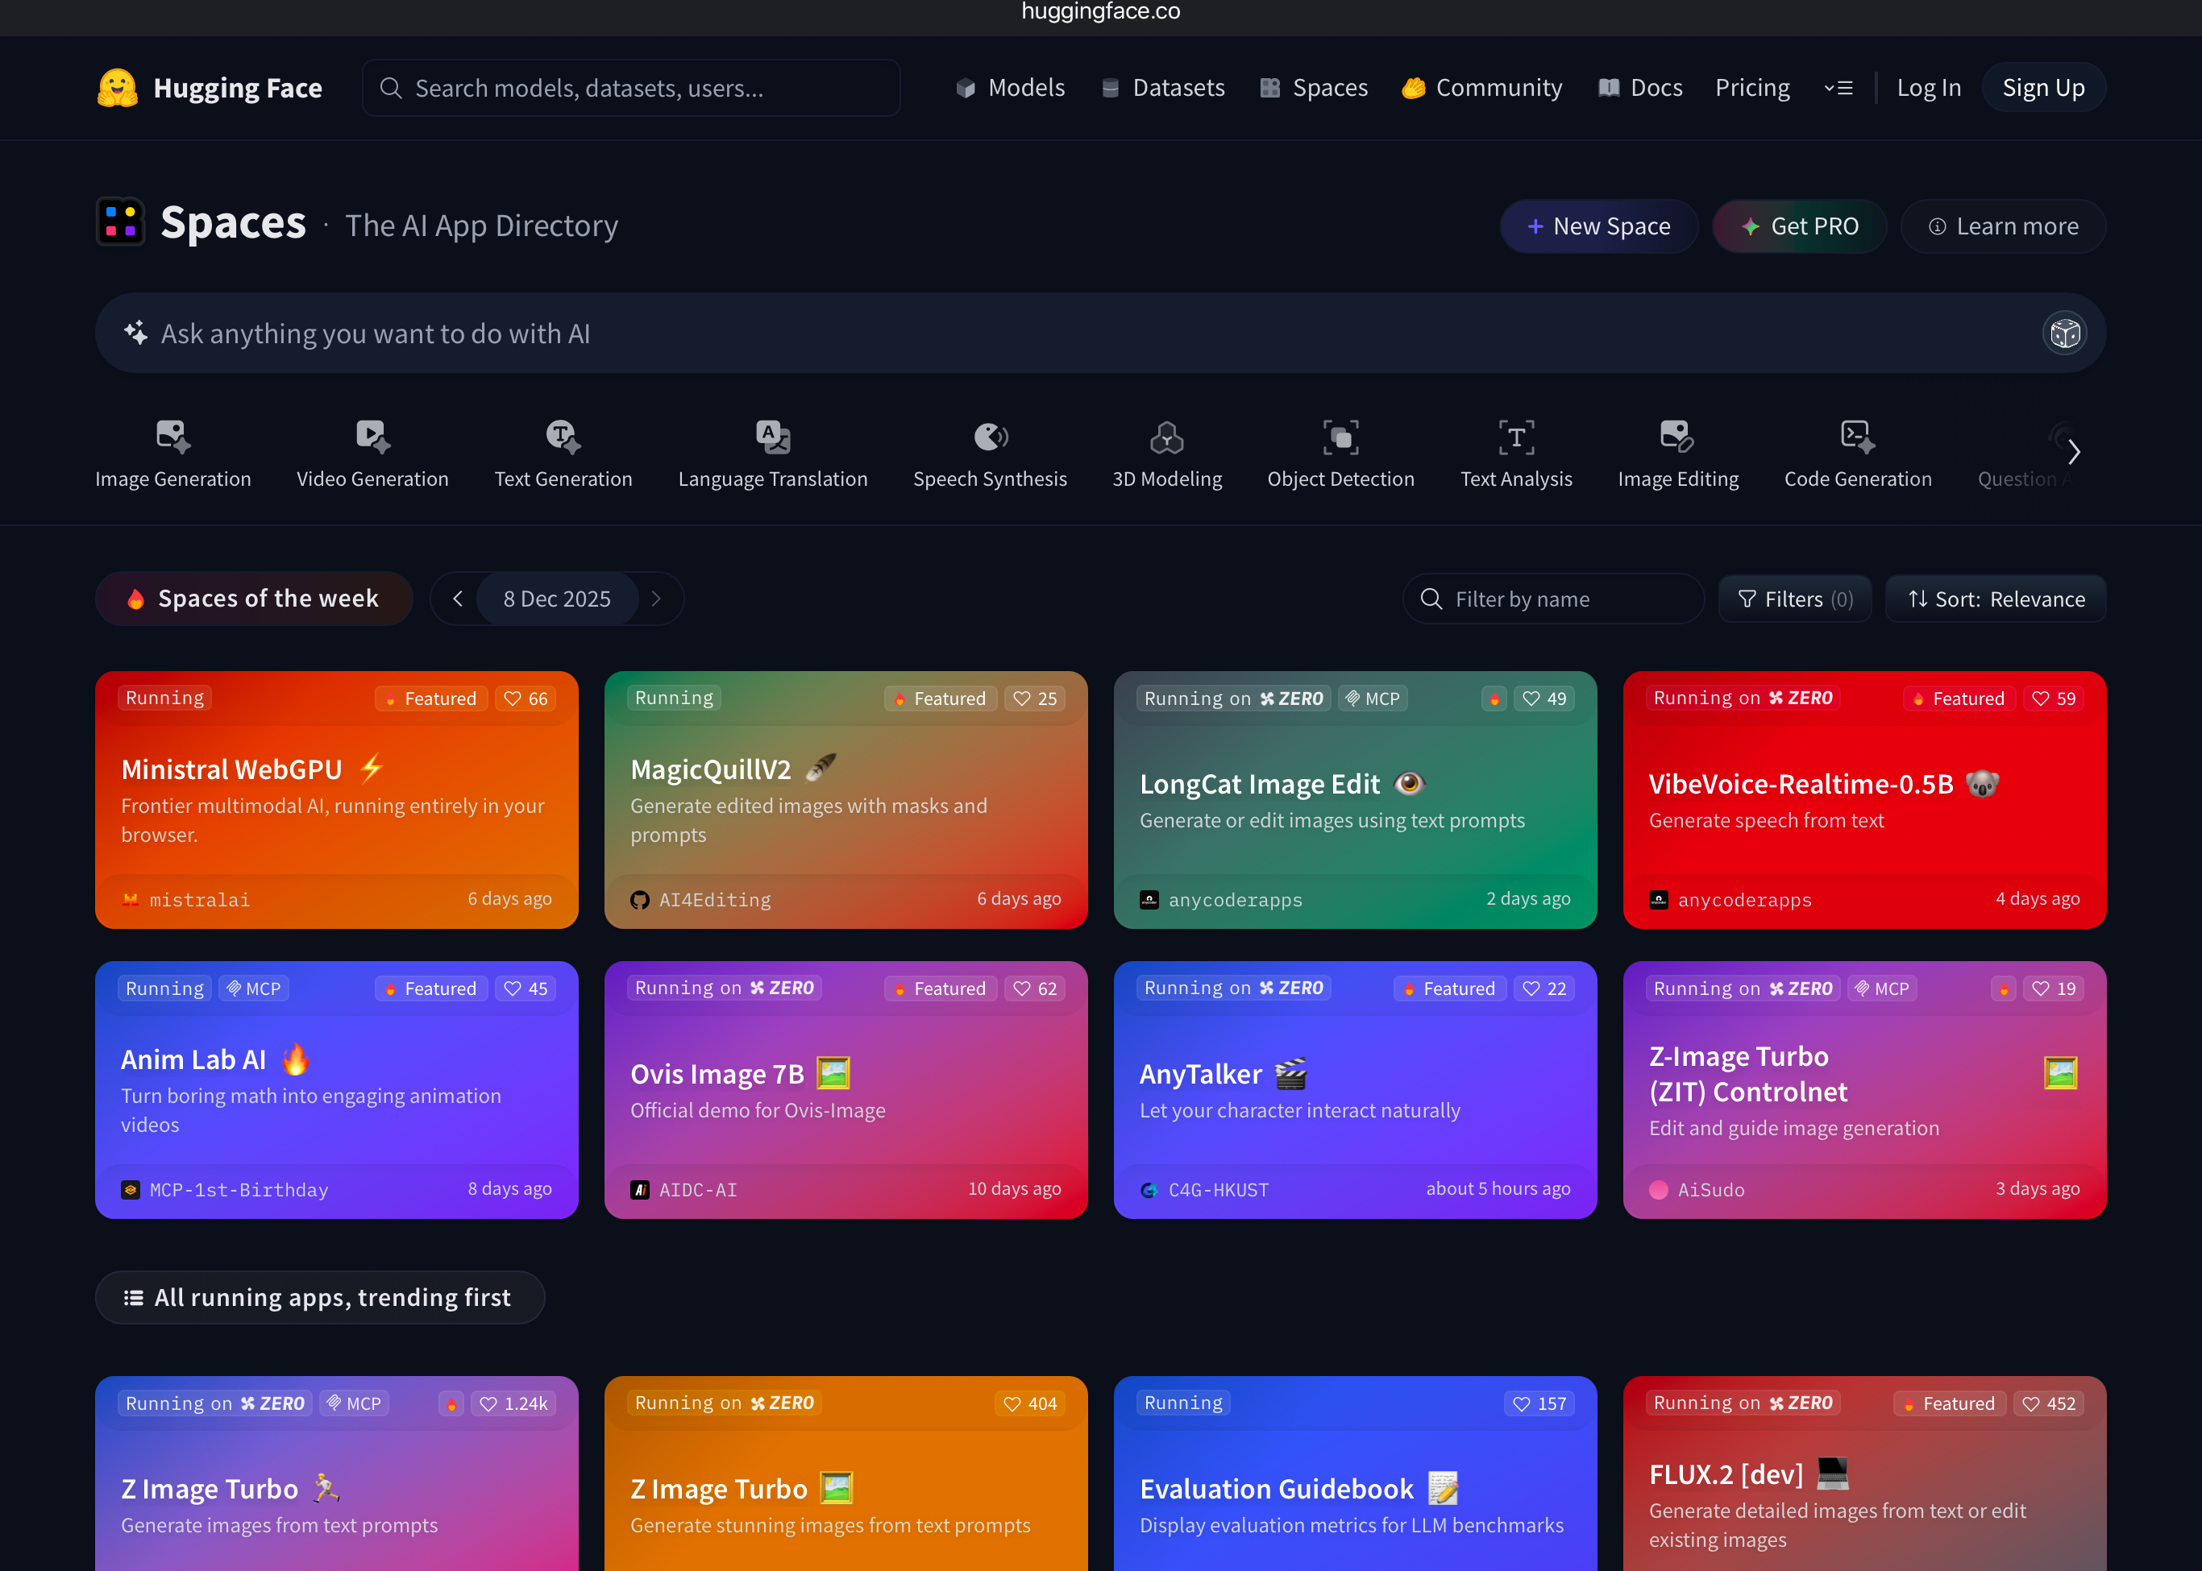Click the mistralai organization avatar icon
Viewport: 2202px width, 1571px height.
pyautogui.click(x=131, y=900)
